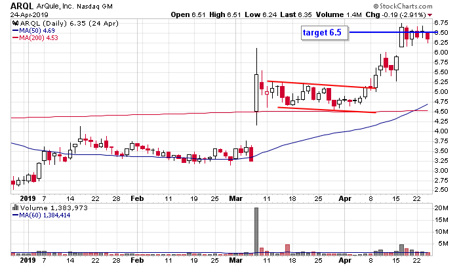
Task: Click the 10M volume axis label
Action: point(441,232)
